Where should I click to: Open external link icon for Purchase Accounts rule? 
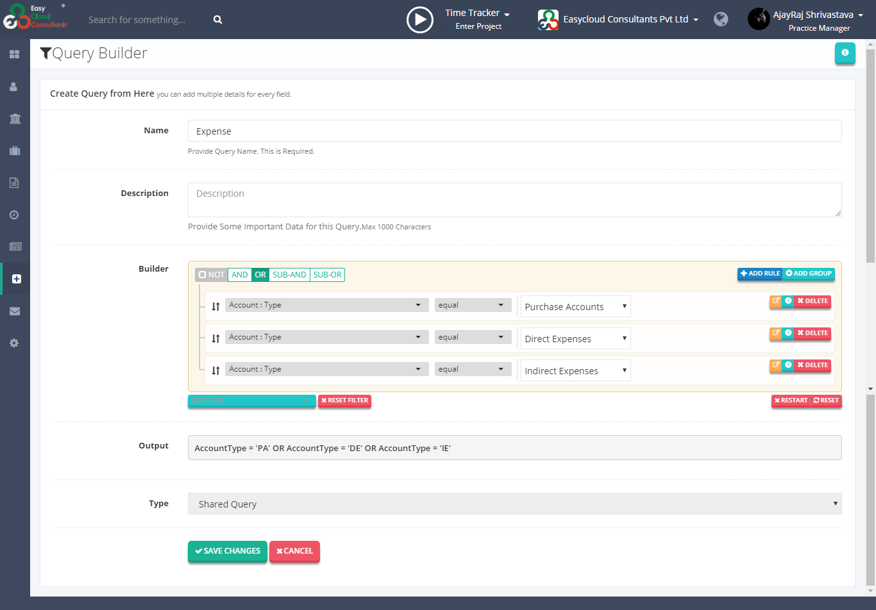pyautogui.click(x=776, y=301)
